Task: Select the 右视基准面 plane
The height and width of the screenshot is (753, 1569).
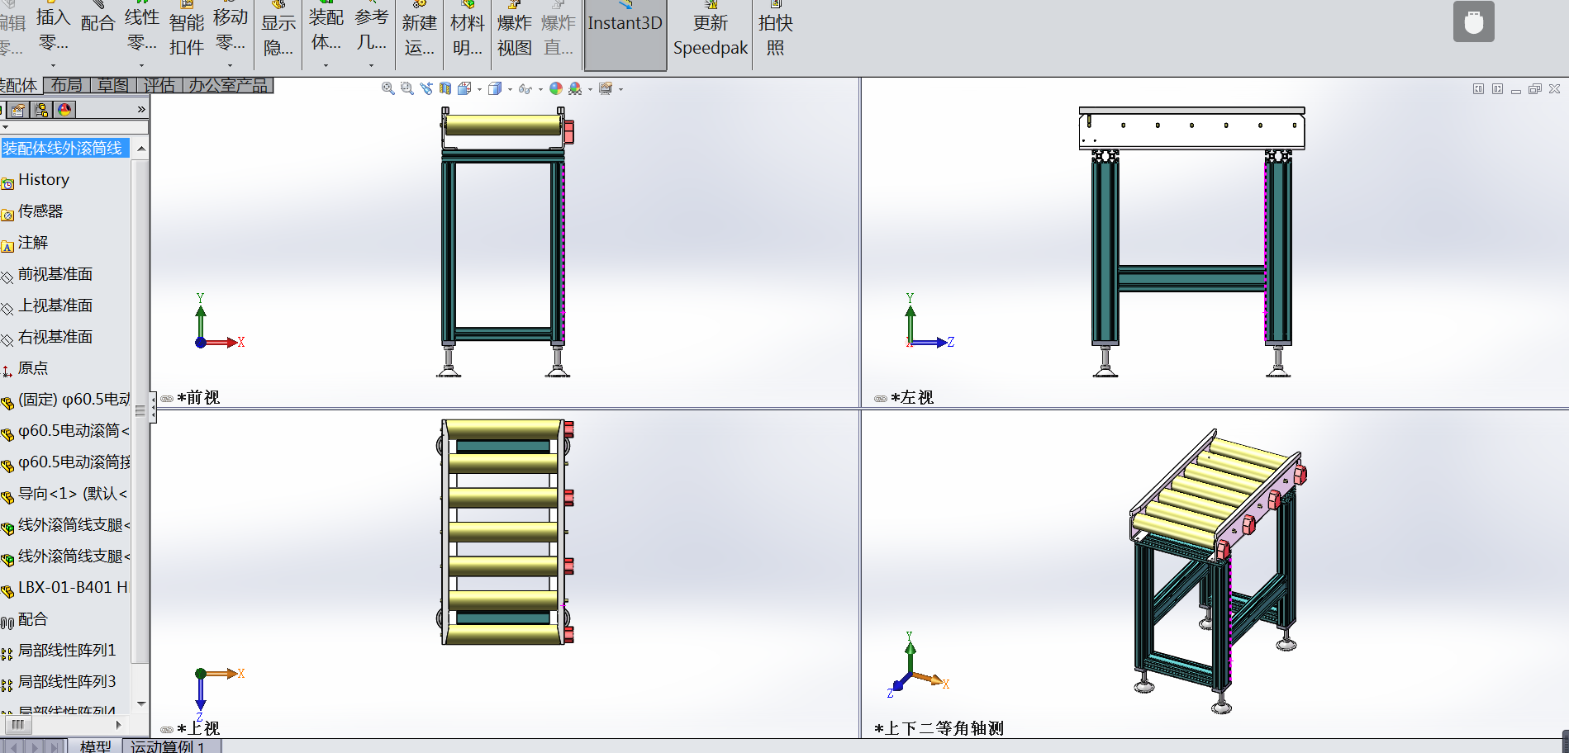Action: [x=55, y=336]
